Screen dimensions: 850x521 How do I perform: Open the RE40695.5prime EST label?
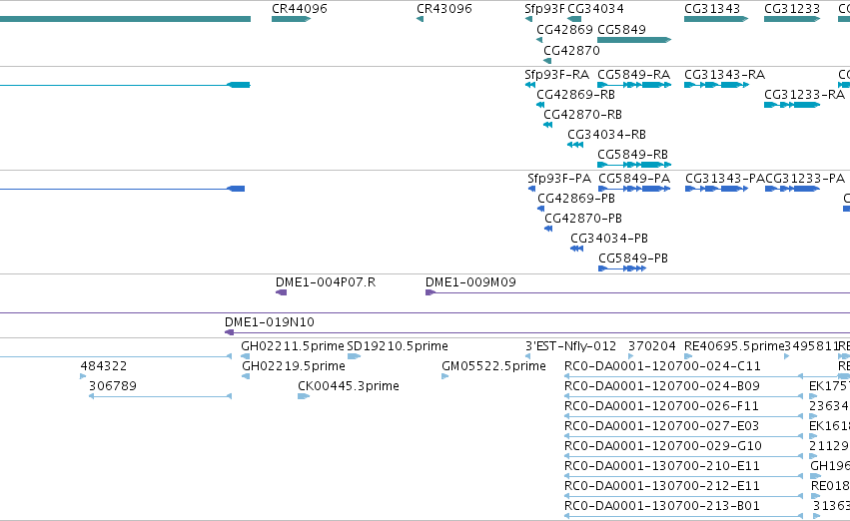coord(734,346)
